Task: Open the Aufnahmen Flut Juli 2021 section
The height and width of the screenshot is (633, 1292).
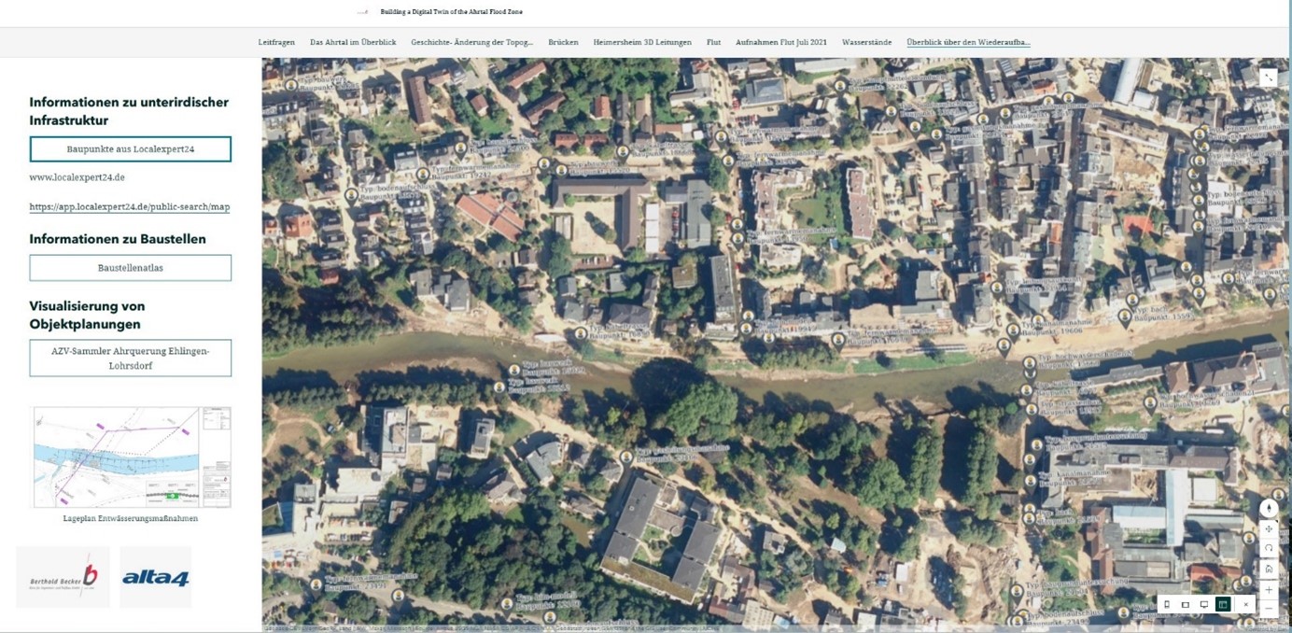Action: (x=780, y=42)
